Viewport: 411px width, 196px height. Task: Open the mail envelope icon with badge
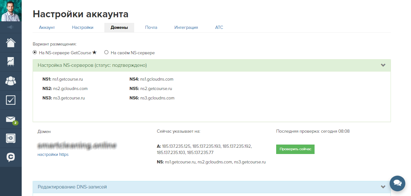coord(11,119)
